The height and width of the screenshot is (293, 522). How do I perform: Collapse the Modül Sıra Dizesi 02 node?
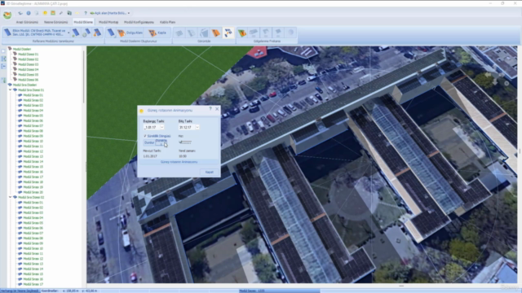11,197
